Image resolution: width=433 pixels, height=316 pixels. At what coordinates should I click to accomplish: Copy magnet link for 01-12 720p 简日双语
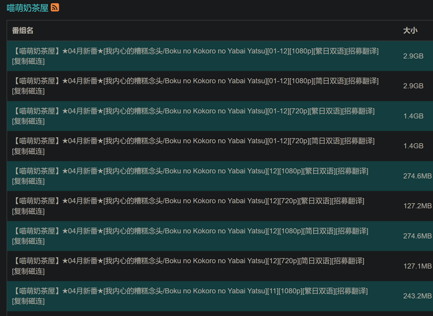pos(28,152)
